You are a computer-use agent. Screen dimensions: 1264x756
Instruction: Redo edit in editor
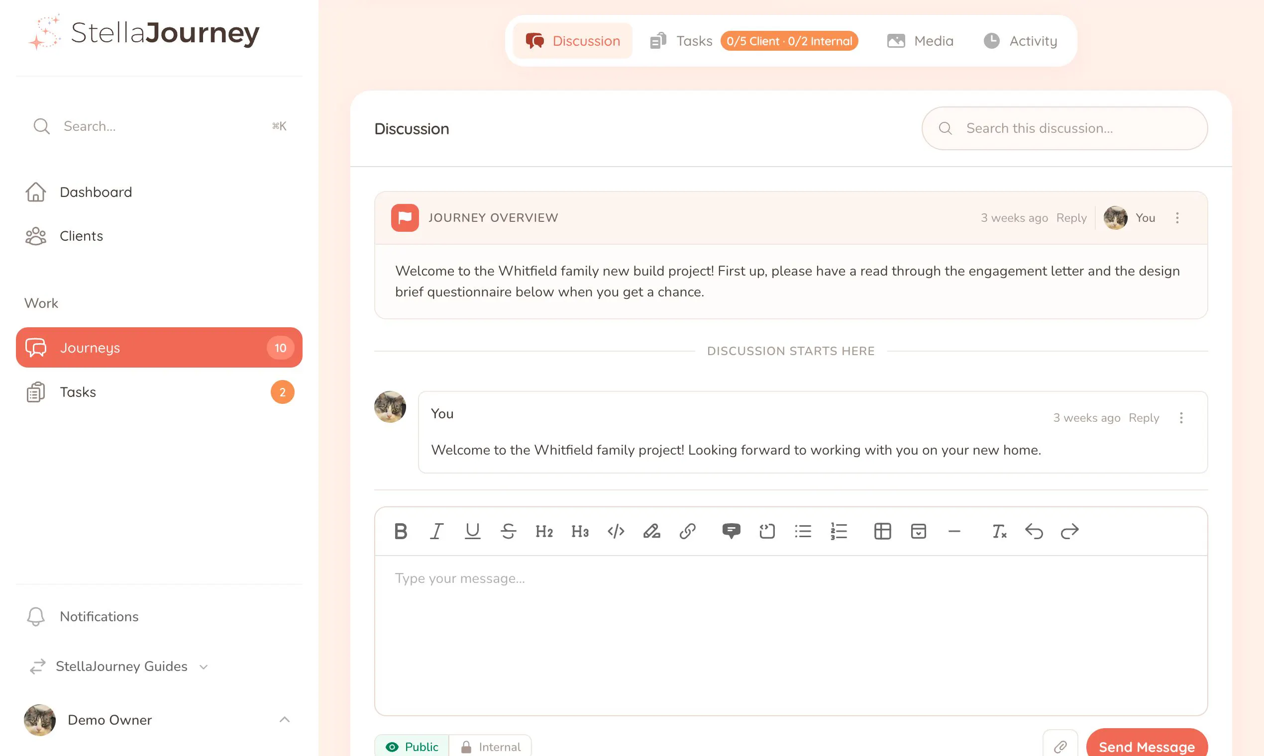pos(1069,531)
